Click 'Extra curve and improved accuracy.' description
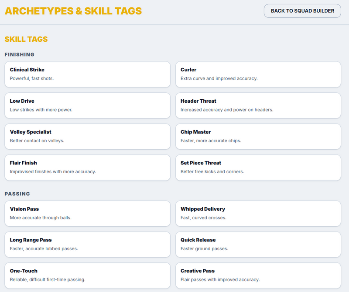This screenshot has height=292, width=349. 219,78
